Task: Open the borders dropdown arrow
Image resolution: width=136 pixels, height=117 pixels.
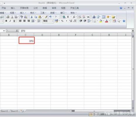Action: click(97, 21)
